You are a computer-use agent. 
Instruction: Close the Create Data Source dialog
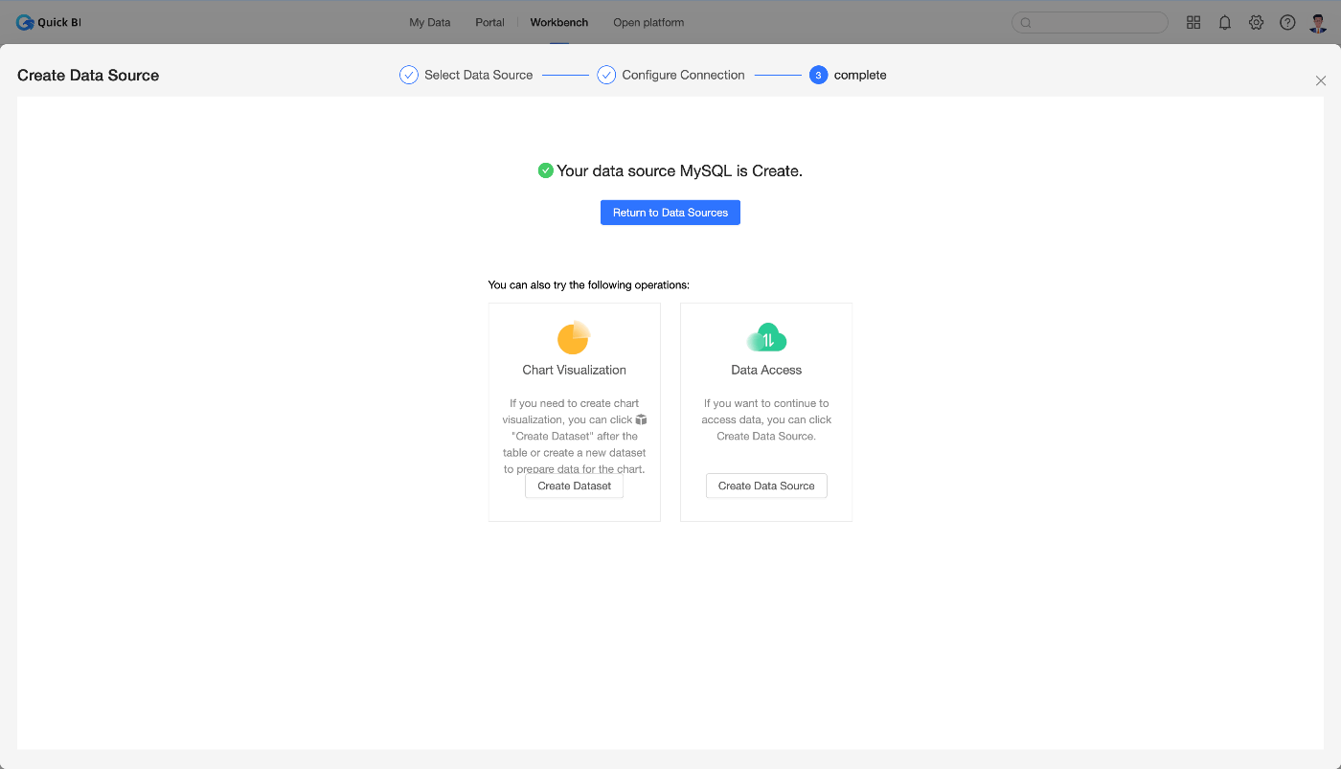click(1321, 80)
